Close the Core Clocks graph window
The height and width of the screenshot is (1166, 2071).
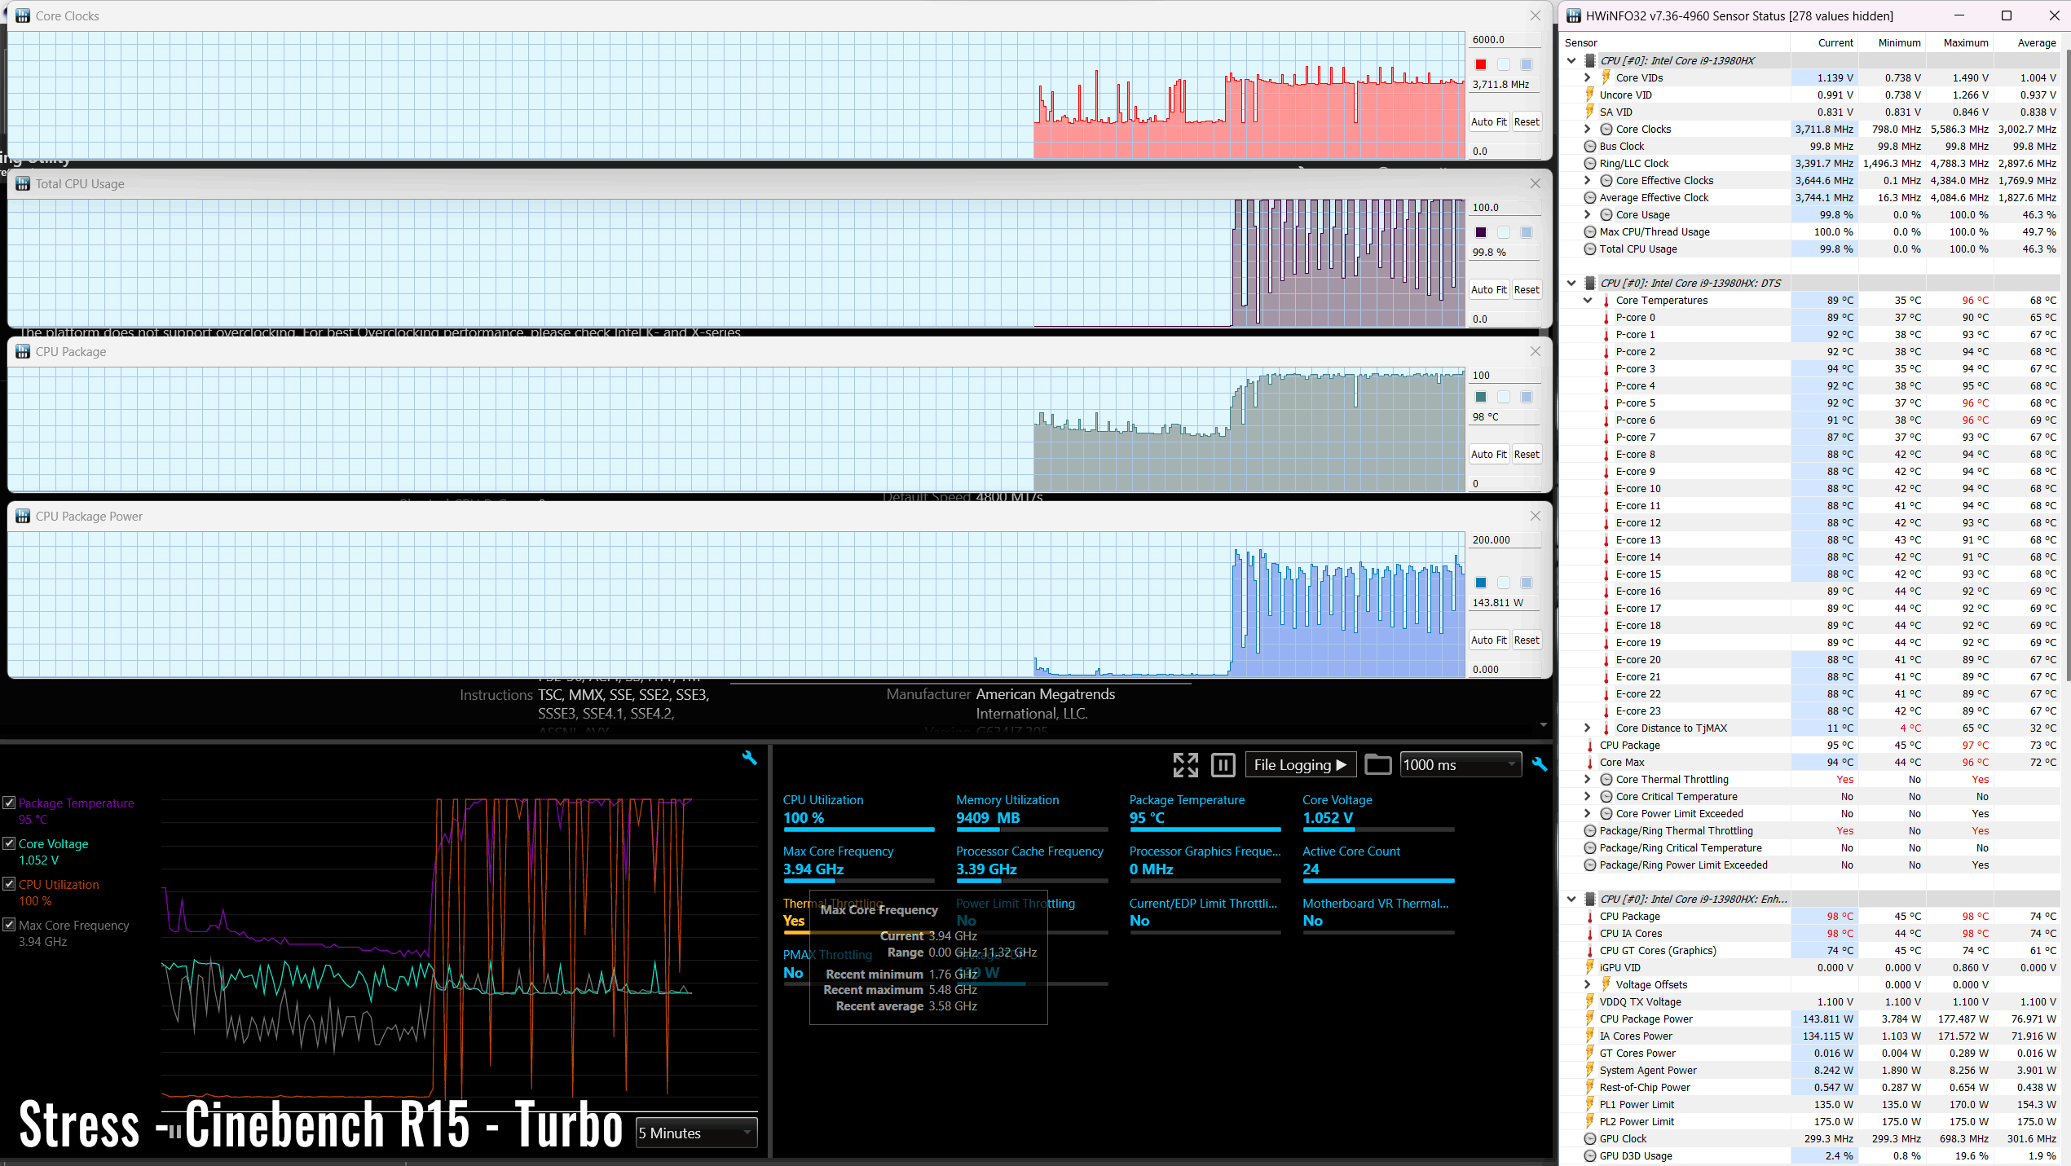[1535, 15]
